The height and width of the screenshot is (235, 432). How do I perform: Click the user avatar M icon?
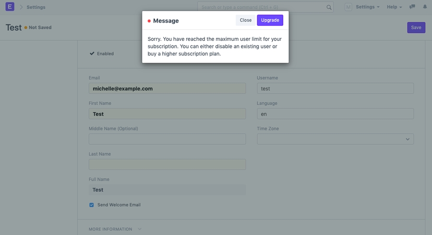pyautogui.click(x=348, y=7)
